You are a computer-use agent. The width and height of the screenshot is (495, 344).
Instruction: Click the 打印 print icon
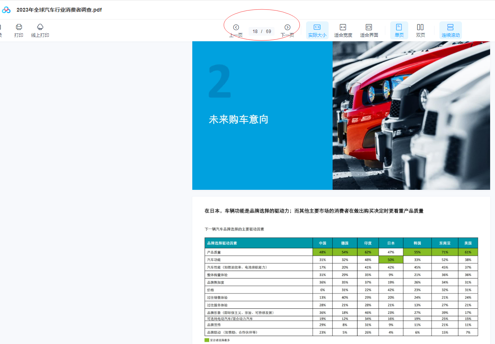coord(19,27)
